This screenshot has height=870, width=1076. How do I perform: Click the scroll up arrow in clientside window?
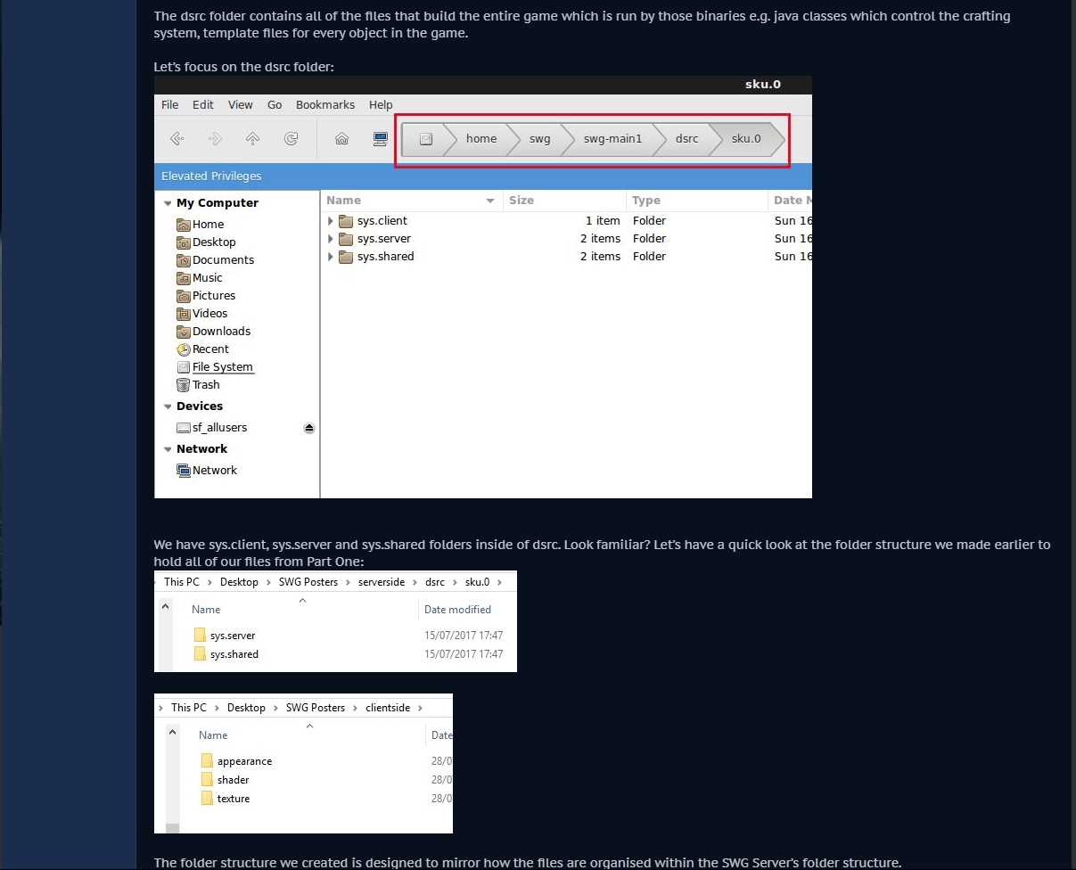172,732
